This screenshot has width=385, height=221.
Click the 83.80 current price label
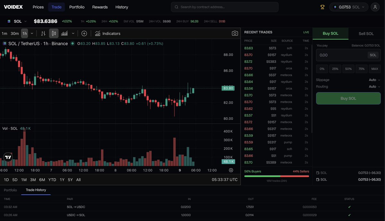(228, 88)
